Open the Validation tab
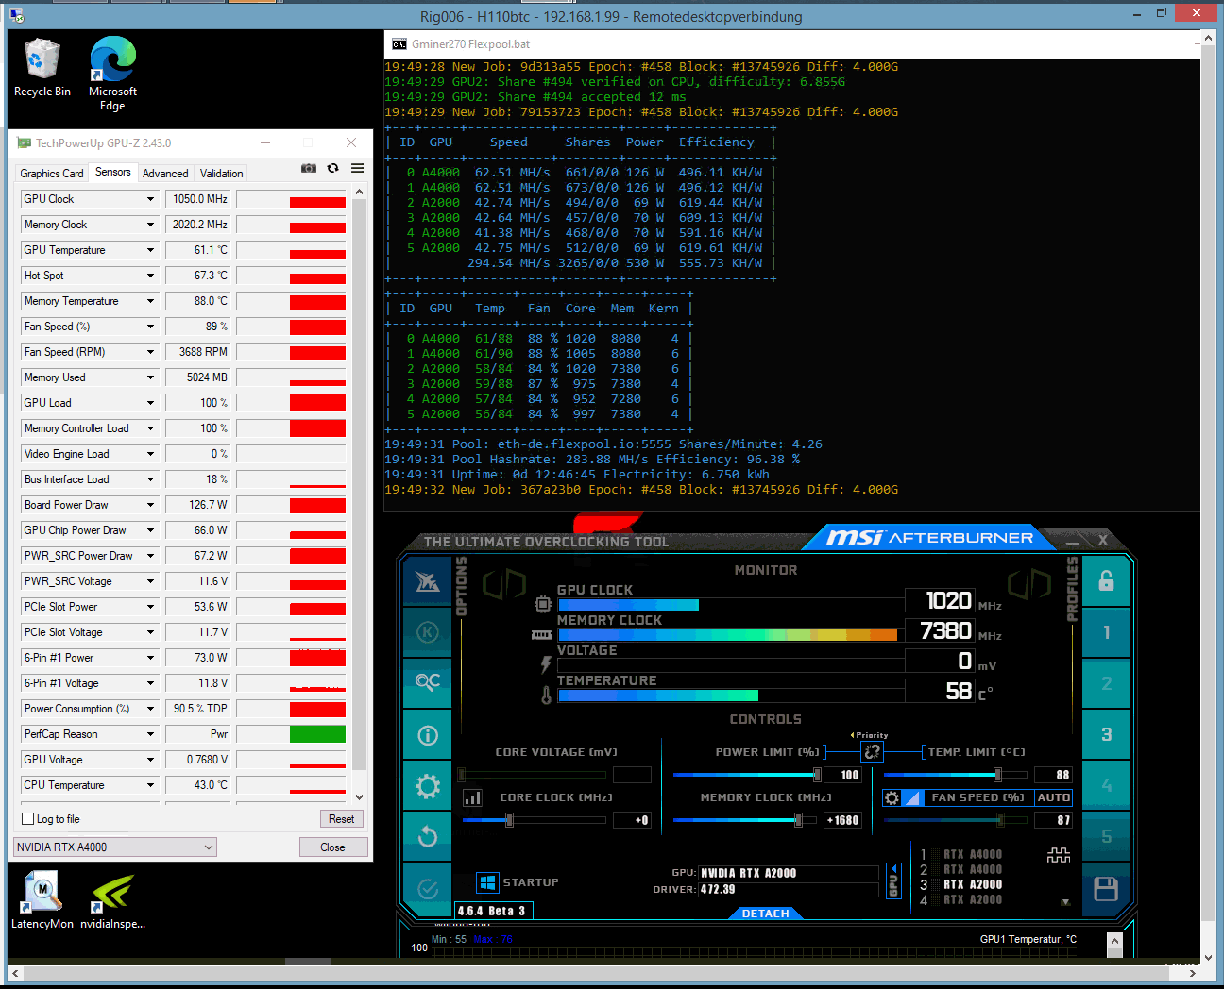This screenshot has width=1224, height=989. pyautogui.click(x=222, y=174)
